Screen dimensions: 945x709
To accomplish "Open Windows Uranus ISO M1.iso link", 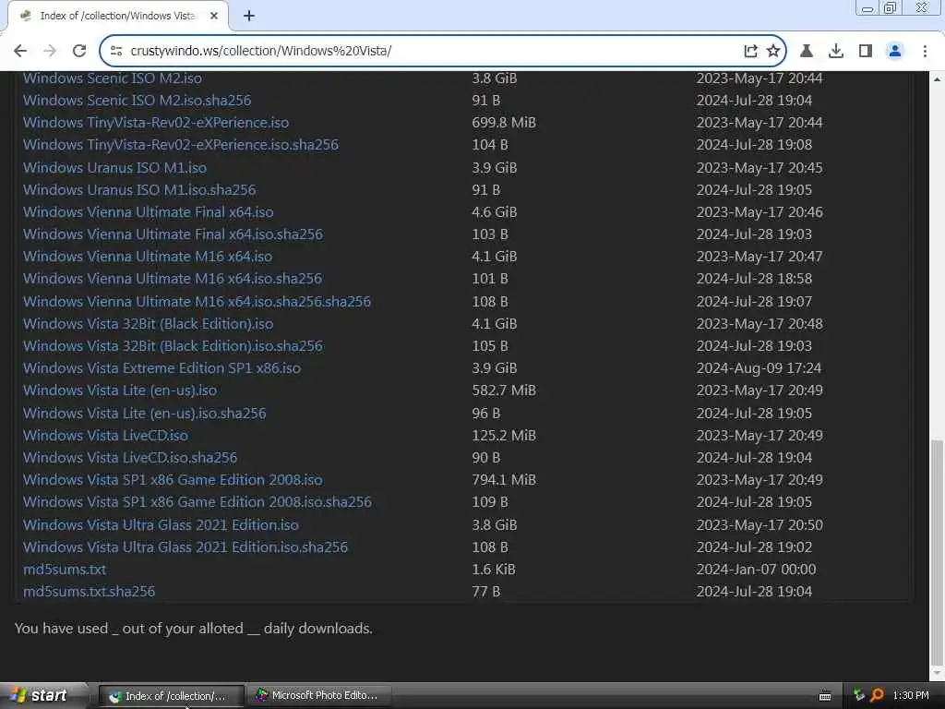I will 114,168.
